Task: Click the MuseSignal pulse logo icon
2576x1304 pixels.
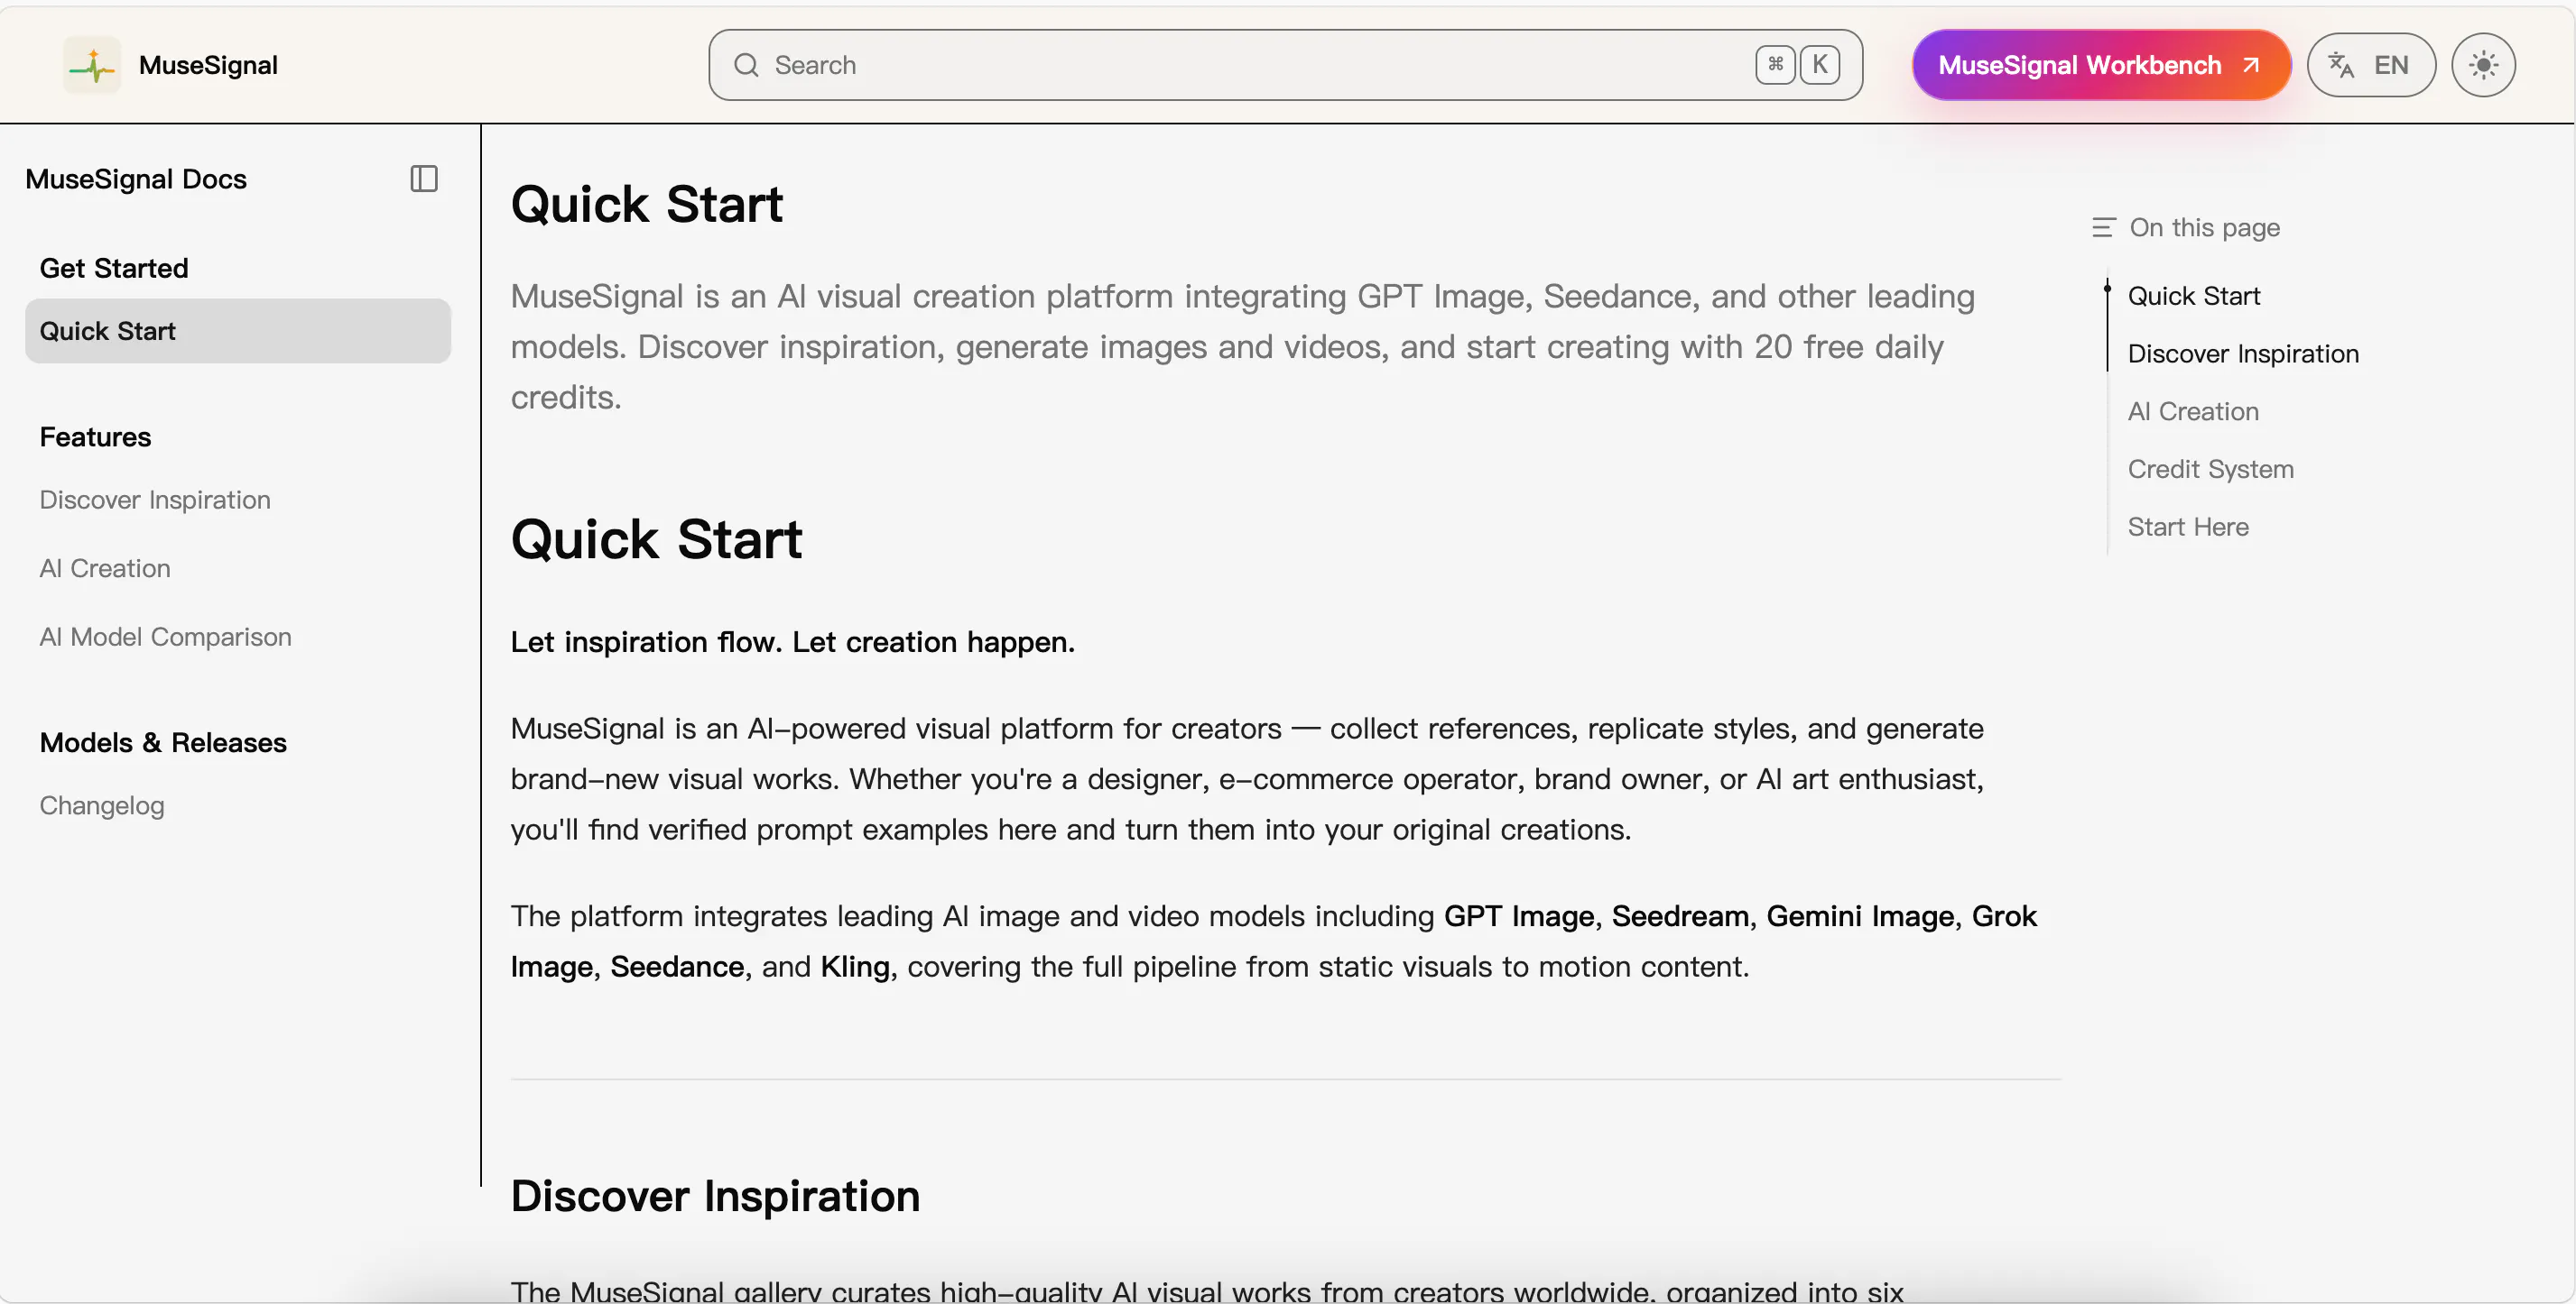Action: (x=92, y=65)
